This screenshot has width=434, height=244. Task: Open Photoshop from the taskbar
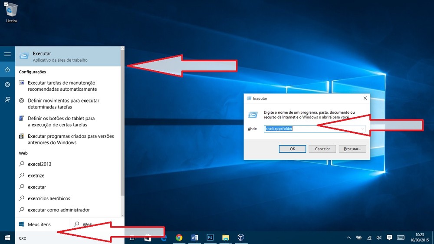click(x=210, y=237)
